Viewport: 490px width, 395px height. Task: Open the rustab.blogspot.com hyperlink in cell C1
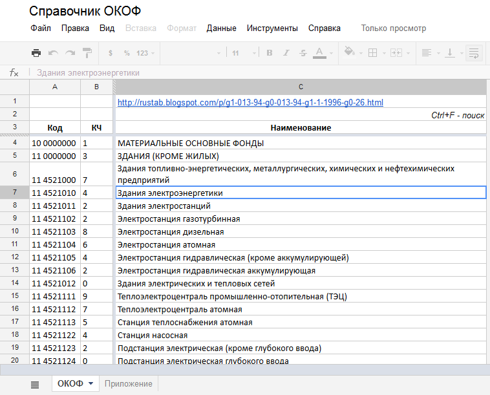250,102
